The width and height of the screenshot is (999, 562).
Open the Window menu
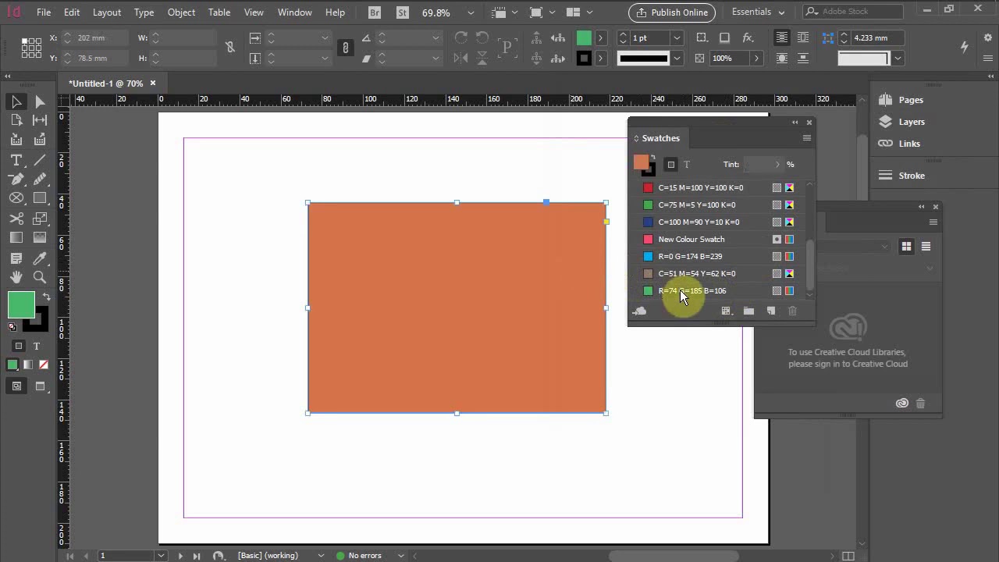[x=295, y=12]
